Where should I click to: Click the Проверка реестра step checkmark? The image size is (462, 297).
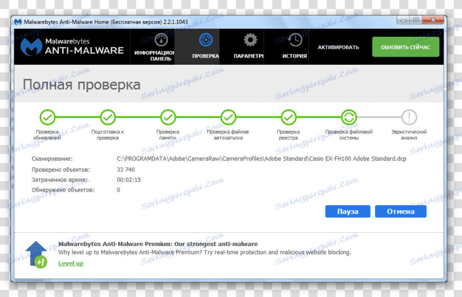point(288,117)
